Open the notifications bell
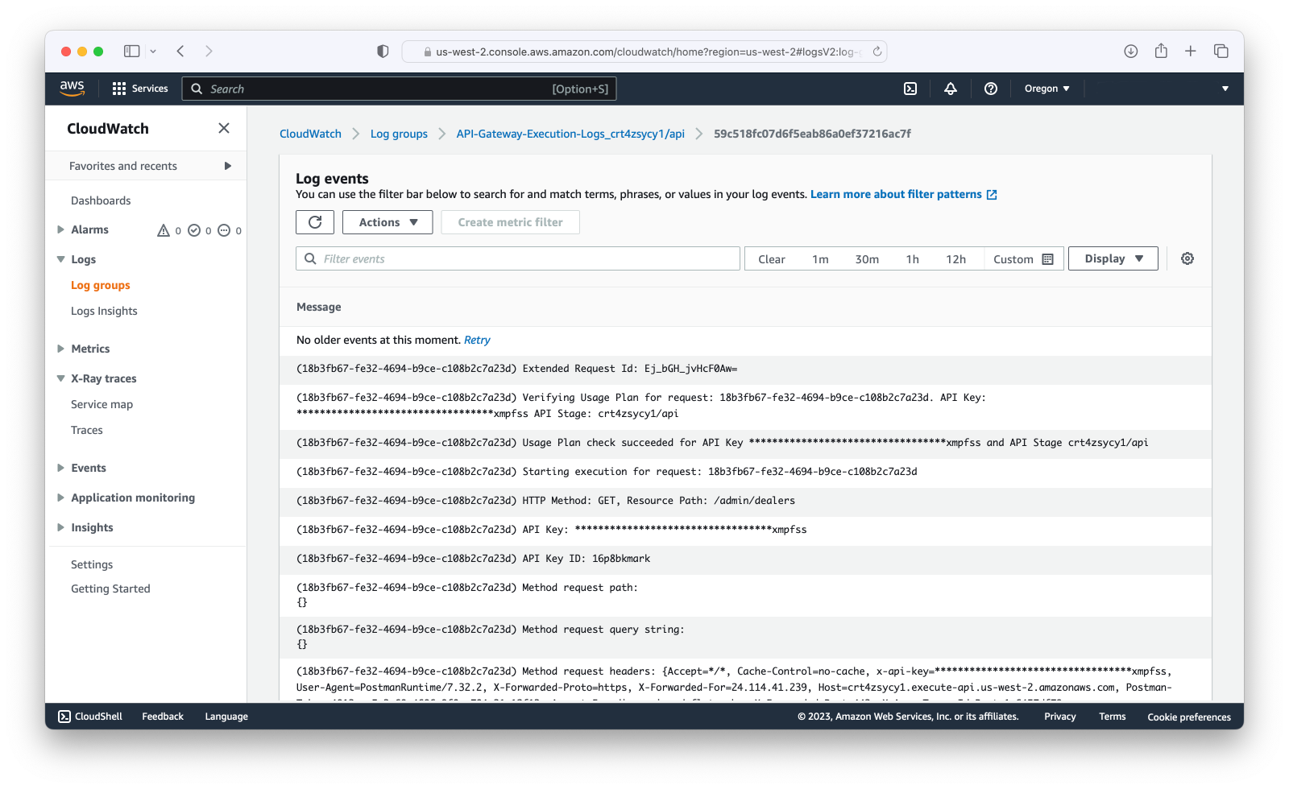 pos(951,89)
